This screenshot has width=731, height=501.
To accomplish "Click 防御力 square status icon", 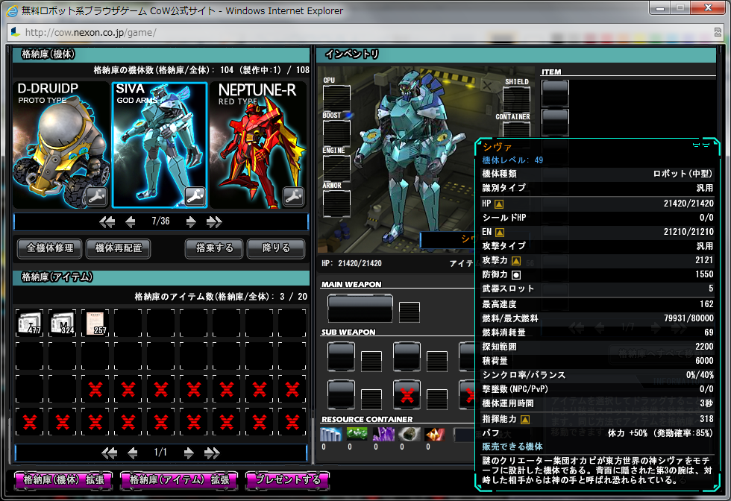I will (x=516, y=275).
